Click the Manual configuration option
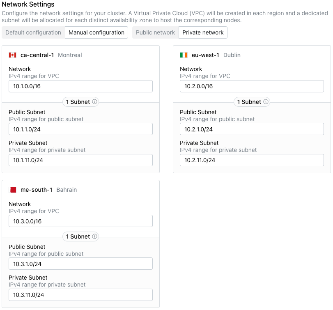Viewport: 333px width, 310px height. click(x=96, y=32)
